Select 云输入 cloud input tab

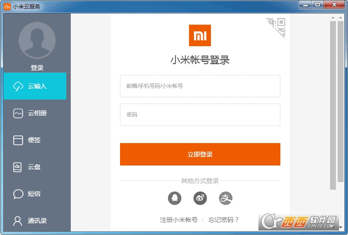pyautogui.click(x=35, y=86)
